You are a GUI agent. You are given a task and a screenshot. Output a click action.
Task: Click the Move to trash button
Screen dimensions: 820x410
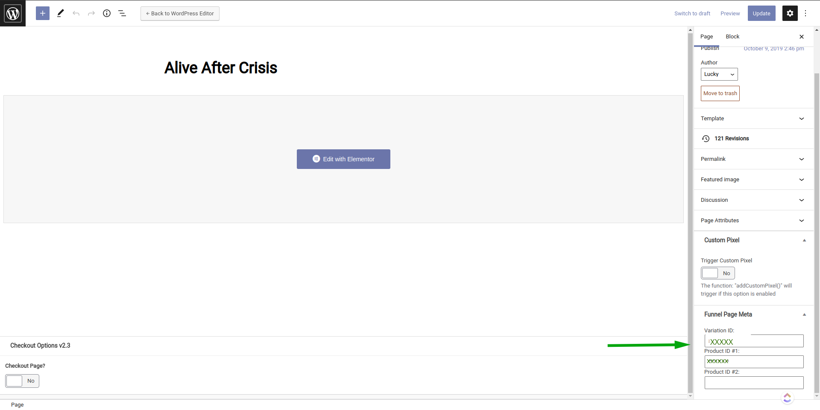pos(720,93)
